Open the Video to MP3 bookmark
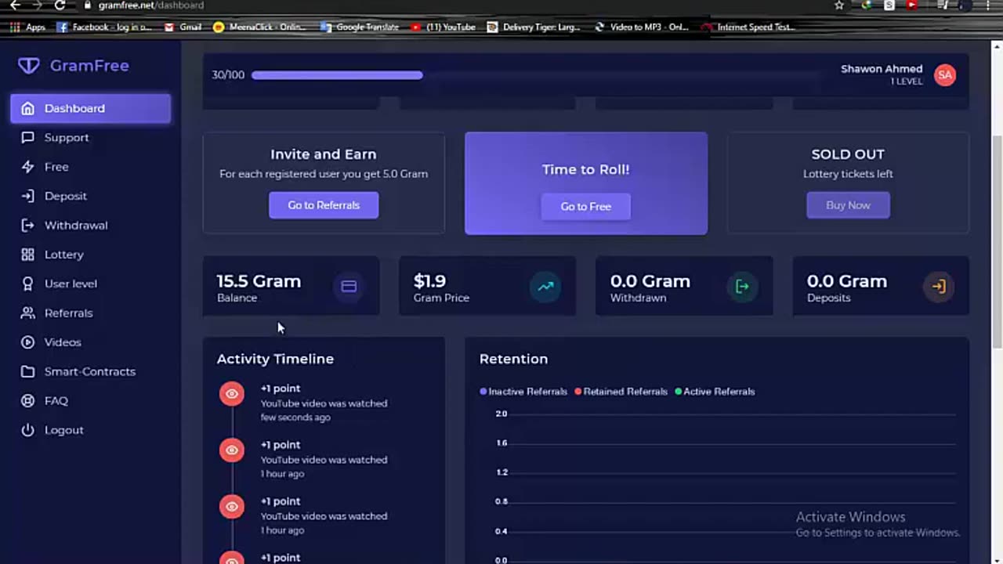The height and width of the screenshot is (564, 1003). tap(642, 27)
